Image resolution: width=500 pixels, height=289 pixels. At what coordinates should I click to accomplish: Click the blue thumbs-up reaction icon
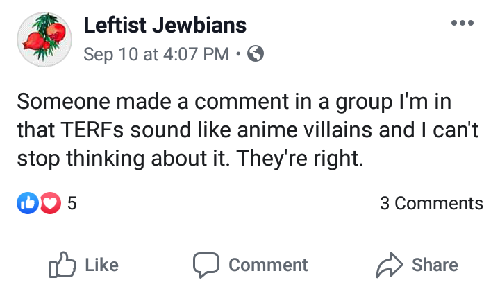(27, 203)
